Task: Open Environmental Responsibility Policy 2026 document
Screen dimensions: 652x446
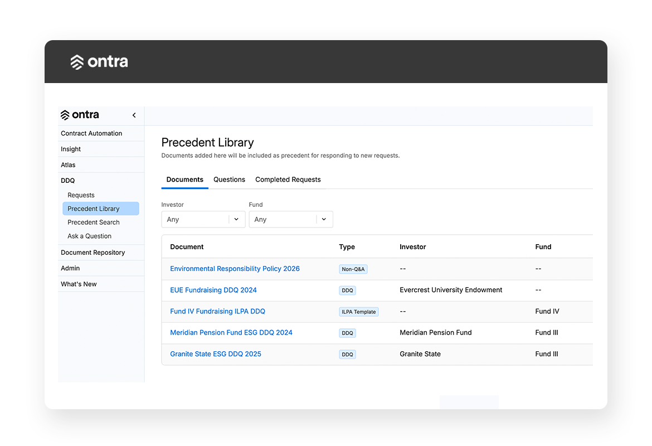Action: coord(235,269)
